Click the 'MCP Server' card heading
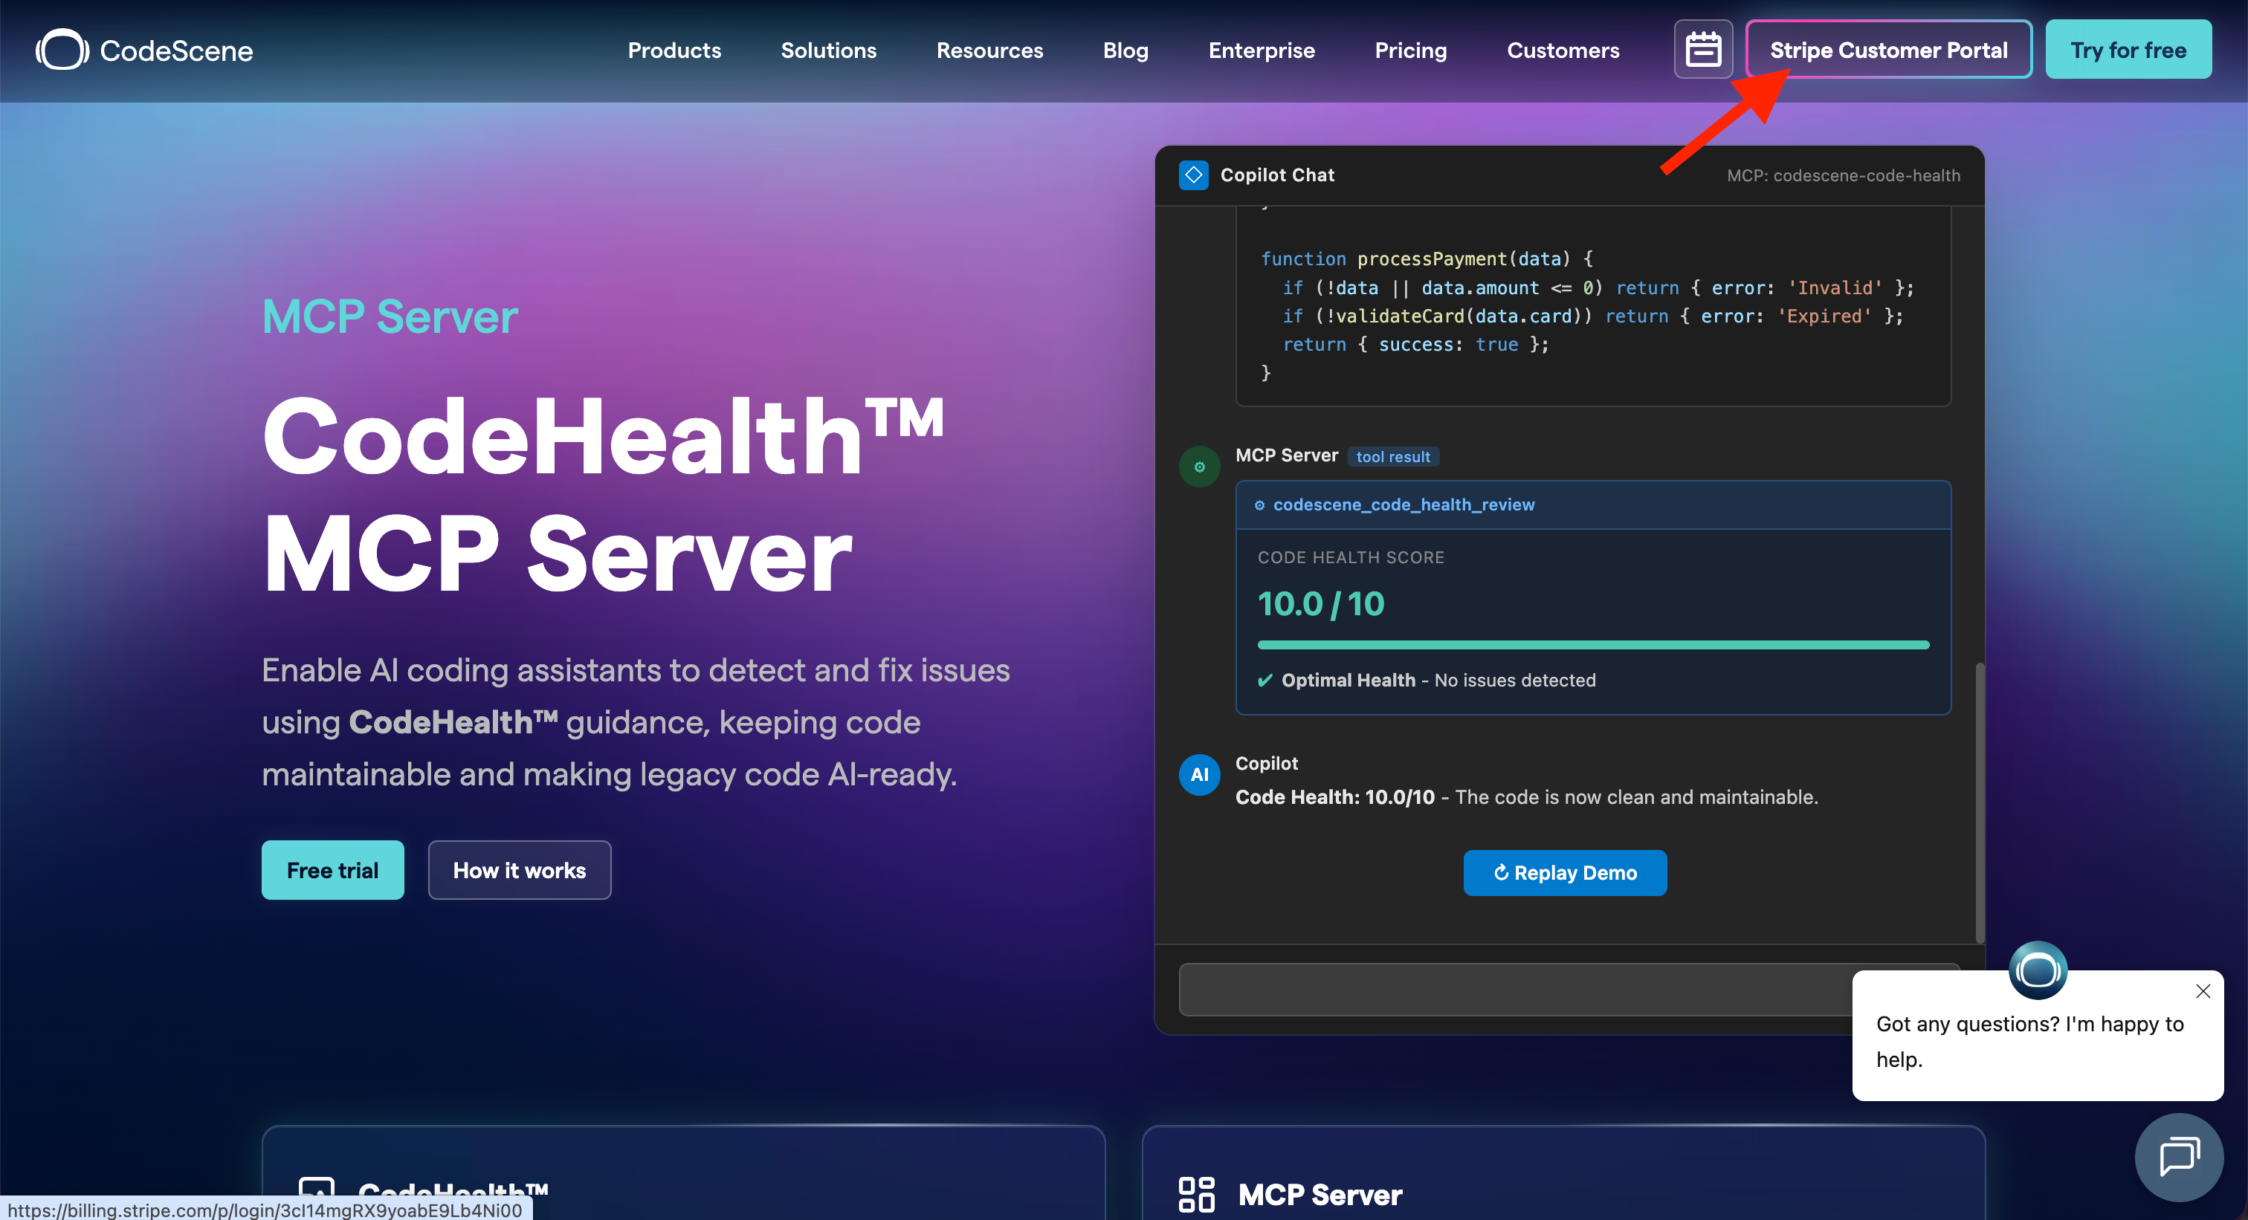Screen dimensions: 2248x1220 (1320, 1194)
